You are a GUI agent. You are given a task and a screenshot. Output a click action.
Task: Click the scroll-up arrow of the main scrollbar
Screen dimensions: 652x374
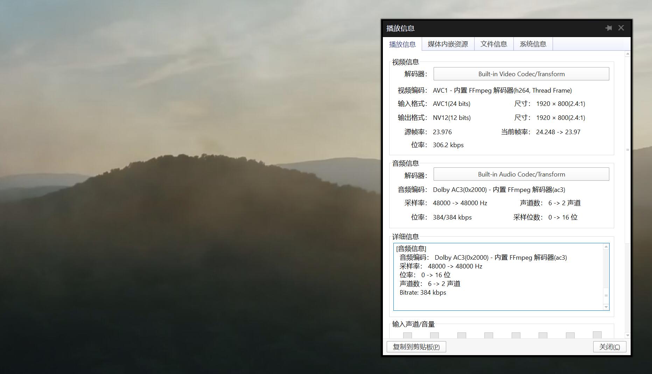tap(627, 53)
